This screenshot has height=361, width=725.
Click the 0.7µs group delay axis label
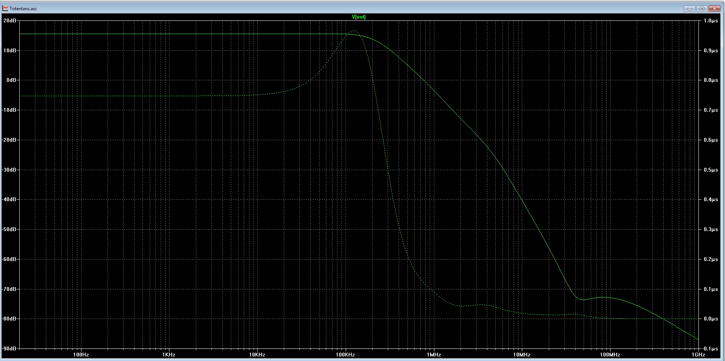click(711, 110)
